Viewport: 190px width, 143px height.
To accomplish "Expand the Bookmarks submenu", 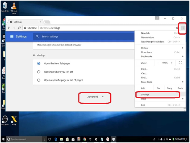I will tap(160, 56).
